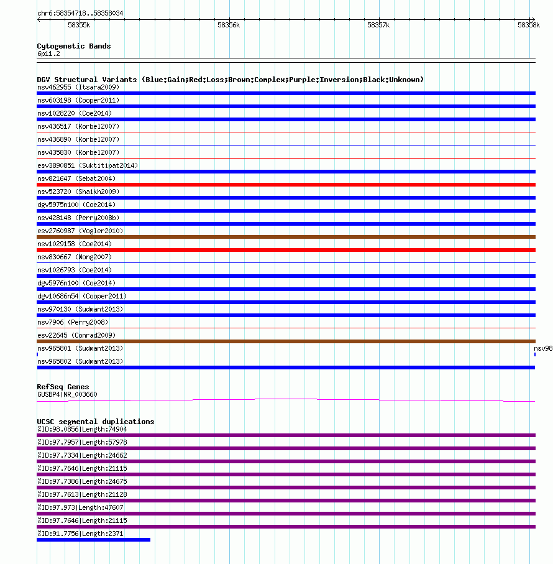Select the %ID:91.7756|Length:2371 label
553x564 pixels.
(80, 534)
